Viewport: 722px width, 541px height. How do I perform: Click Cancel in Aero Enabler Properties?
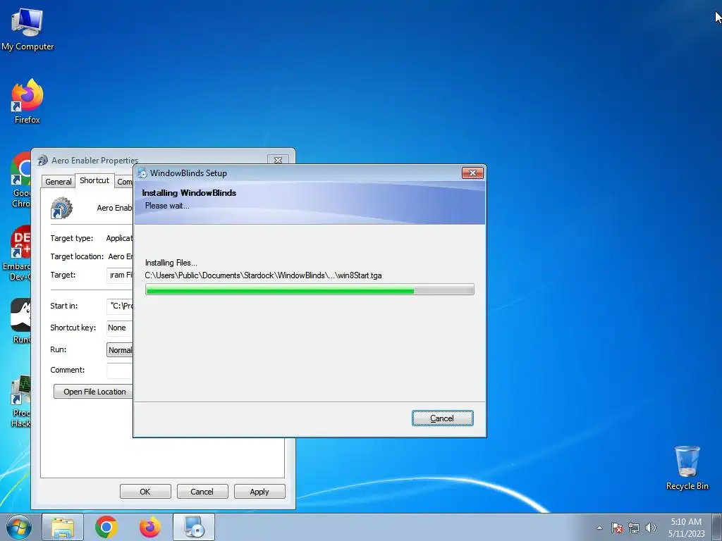tap(202, 491)
